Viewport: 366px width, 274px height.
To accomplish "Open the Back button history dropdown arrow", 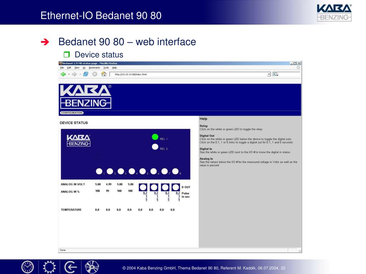I will (69, 74).
